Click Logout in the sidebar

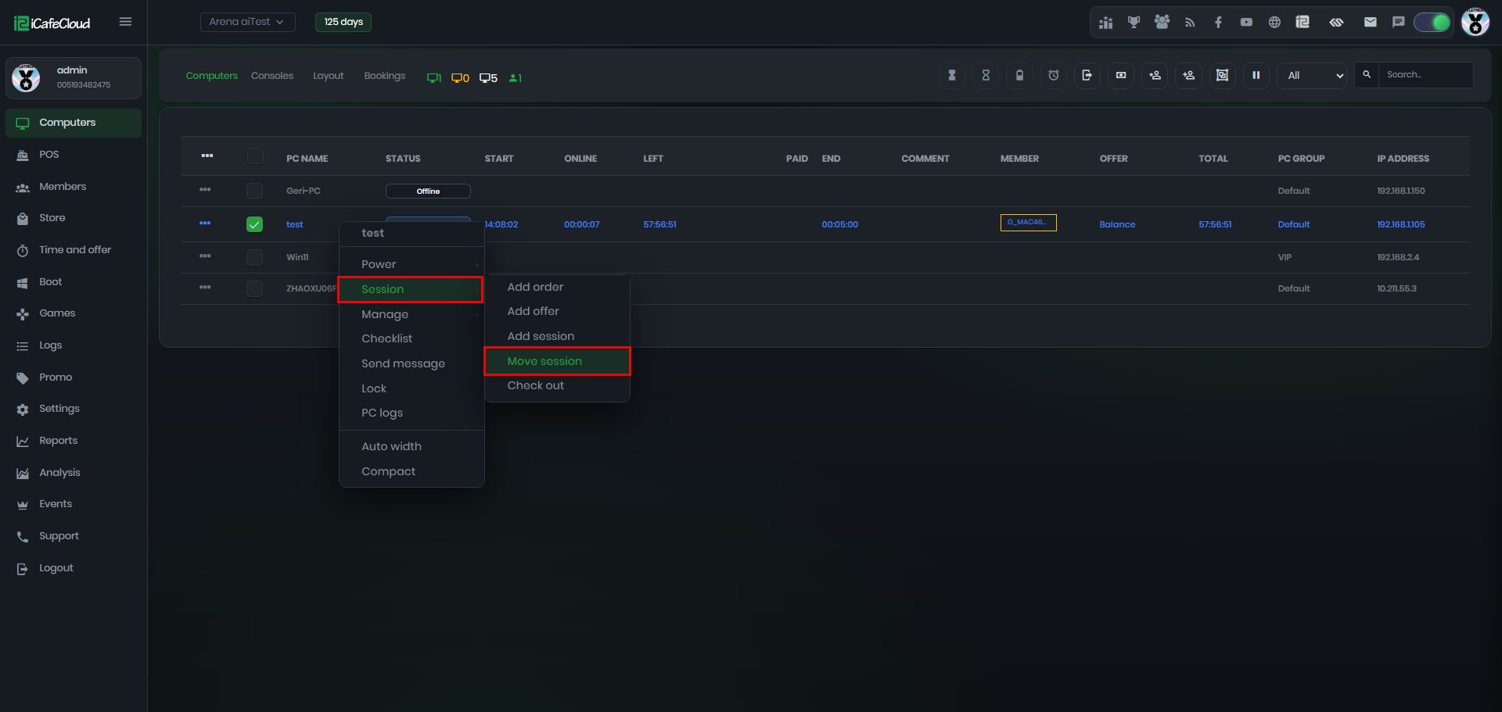point(74,568)
